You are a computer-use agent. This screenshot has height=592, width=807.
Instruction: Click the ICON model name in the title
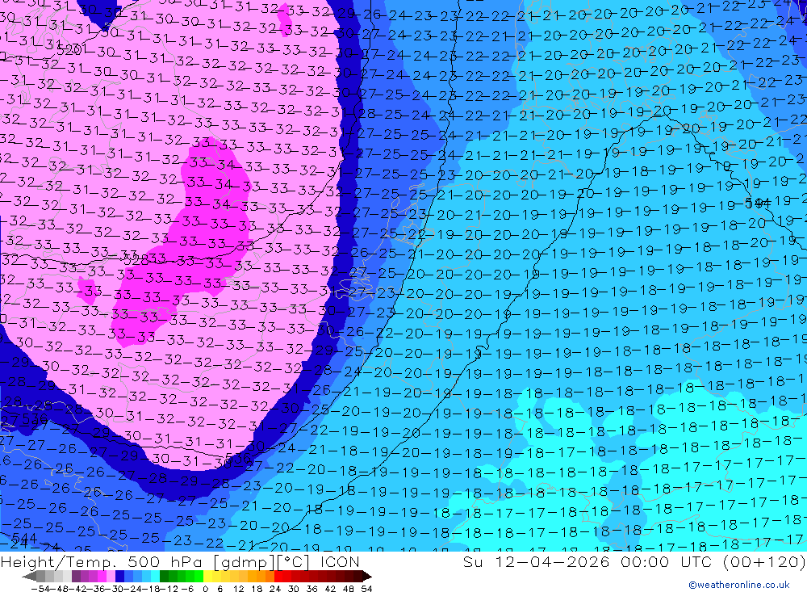[340, 561]
